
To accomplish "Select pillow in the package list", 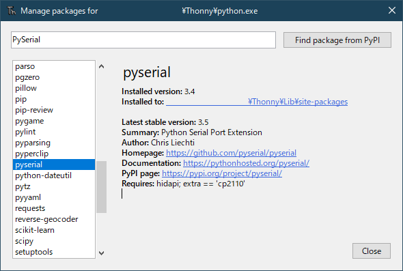I will pos(54,88).
